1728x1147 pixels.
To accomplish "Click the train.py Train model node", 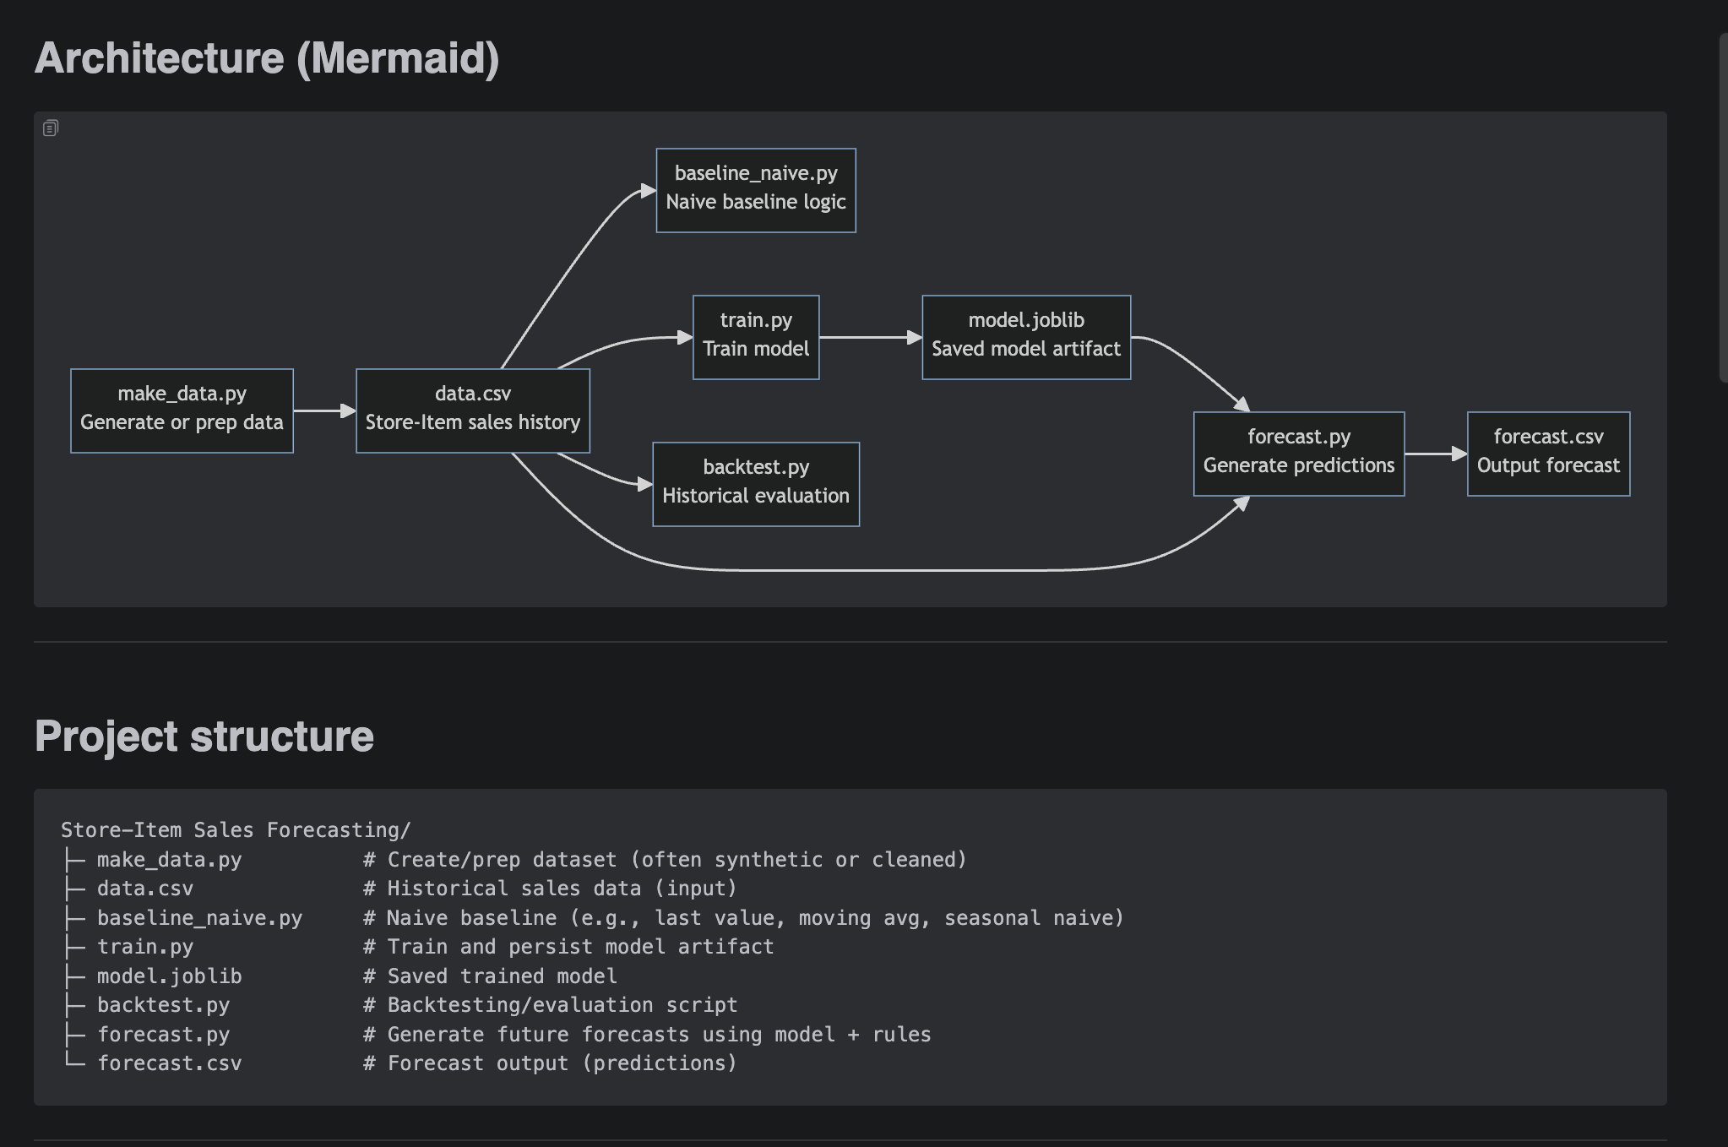I will pos(755,337).
